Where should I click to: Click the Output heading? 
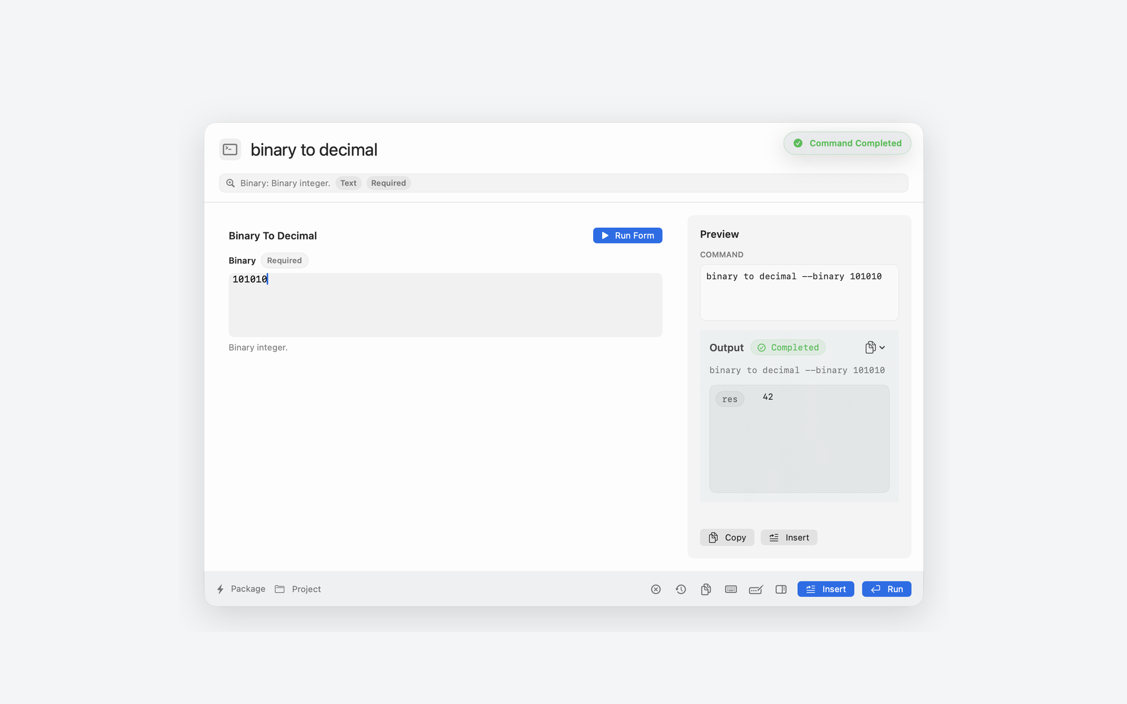(727, 348)
